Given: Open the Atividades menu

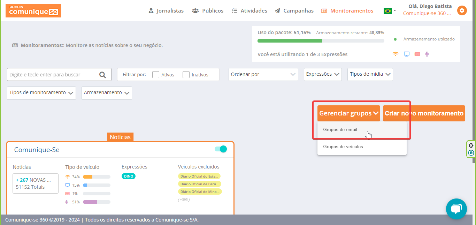Looking at the screenshot, I should [x=249, y=11].
